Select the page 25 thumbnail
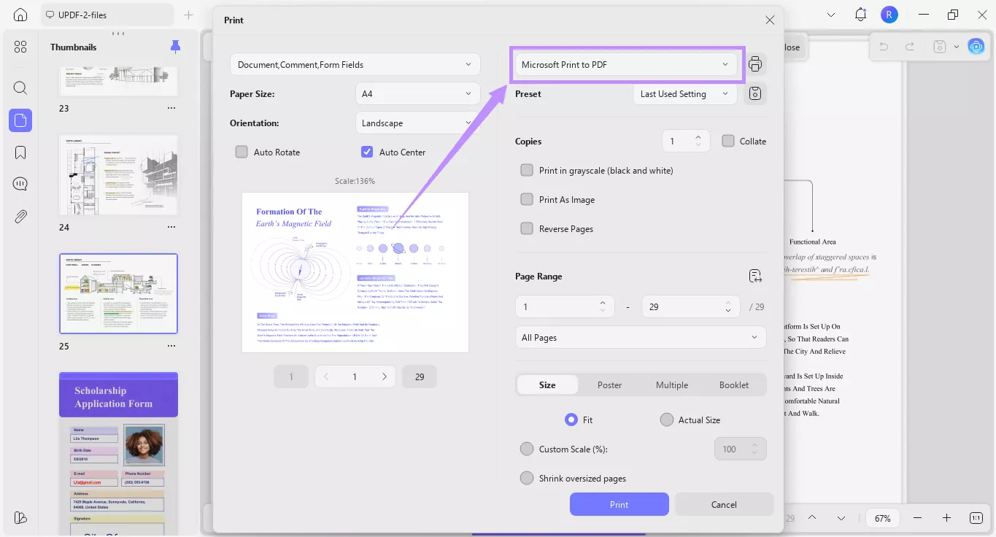 click(118, 293)
